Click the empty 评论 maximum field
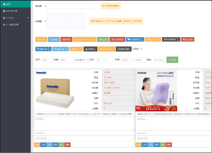Viewport: 212px width, 153px height. click(x=111, y=60)
